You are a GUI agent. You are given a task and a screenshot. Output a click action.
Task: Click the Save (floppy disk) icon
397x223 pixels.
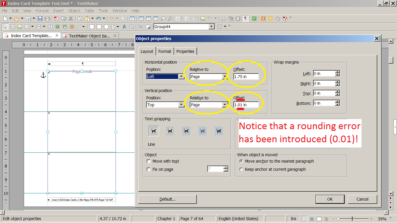(40, 19)
